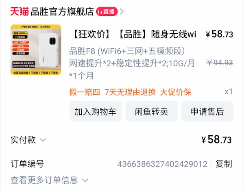Click the chevron after 查看更多订单信息
Screen dimensions: 244x191
pyautogui.click(x=85, y=180)
